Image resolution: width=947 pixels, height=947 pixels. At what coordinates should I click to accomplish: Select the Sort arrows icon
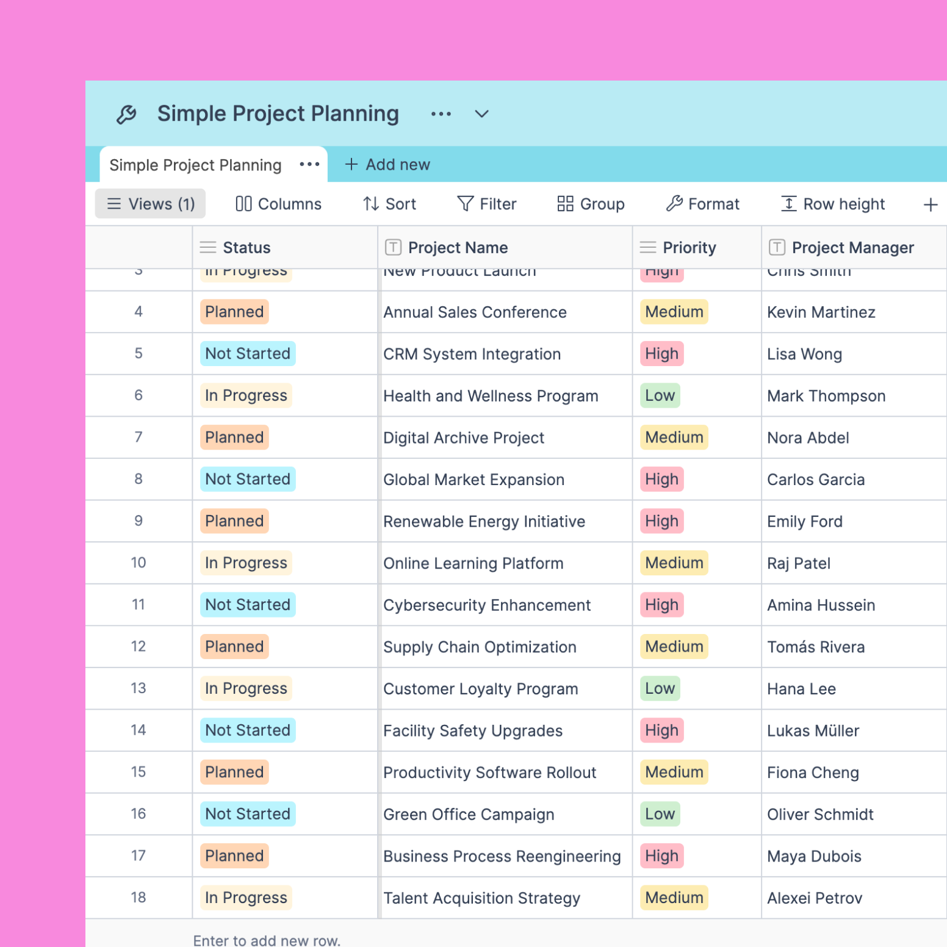pos(370,204)
